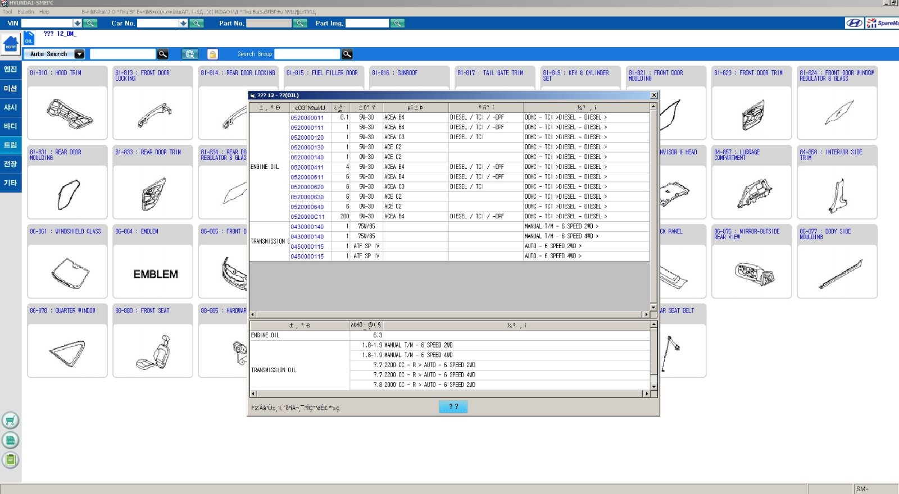The image size is (899, 494).
Task: Select the 바디 sidebar tab
Action: (11, 126)
